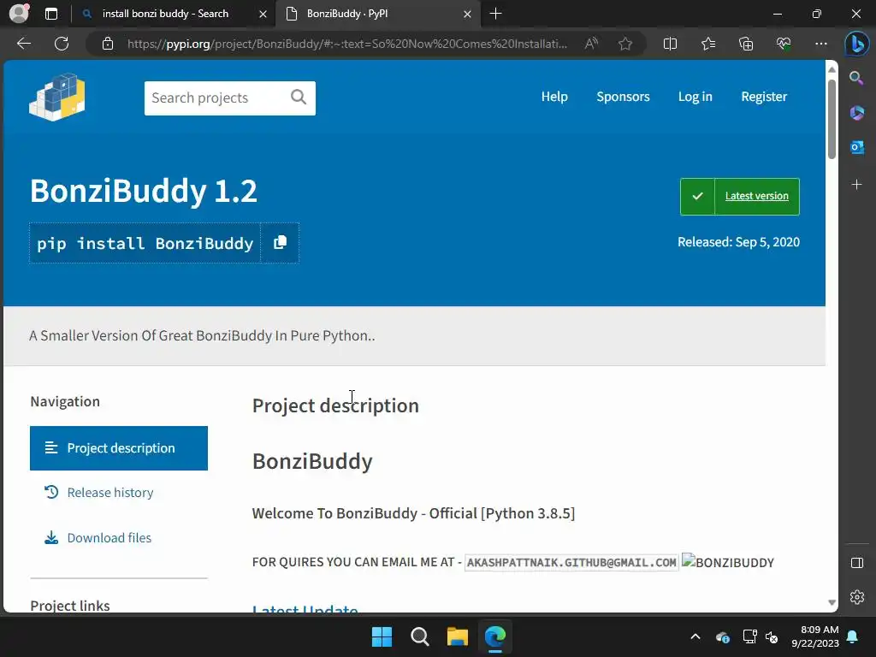Open the Help link
Viewport: 876px width, 657px height.
[554, 97]
